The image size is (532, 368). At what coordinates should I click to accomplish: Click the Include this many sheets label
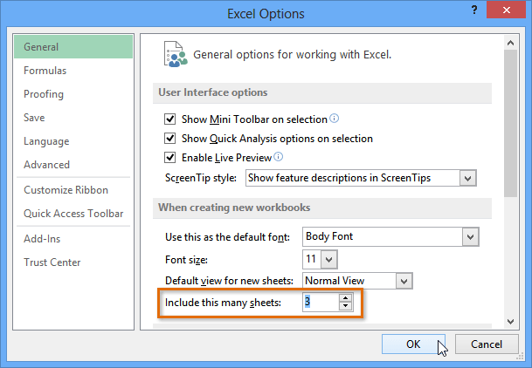[224, 303]
